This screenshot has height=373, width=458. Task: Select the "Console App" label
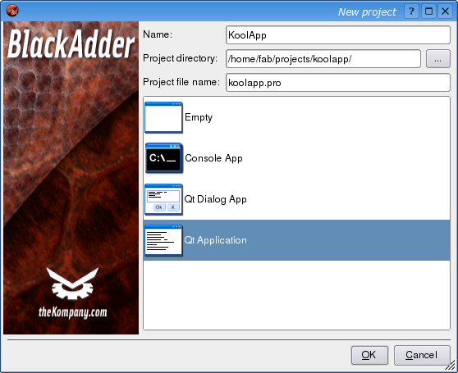[213, 158]
